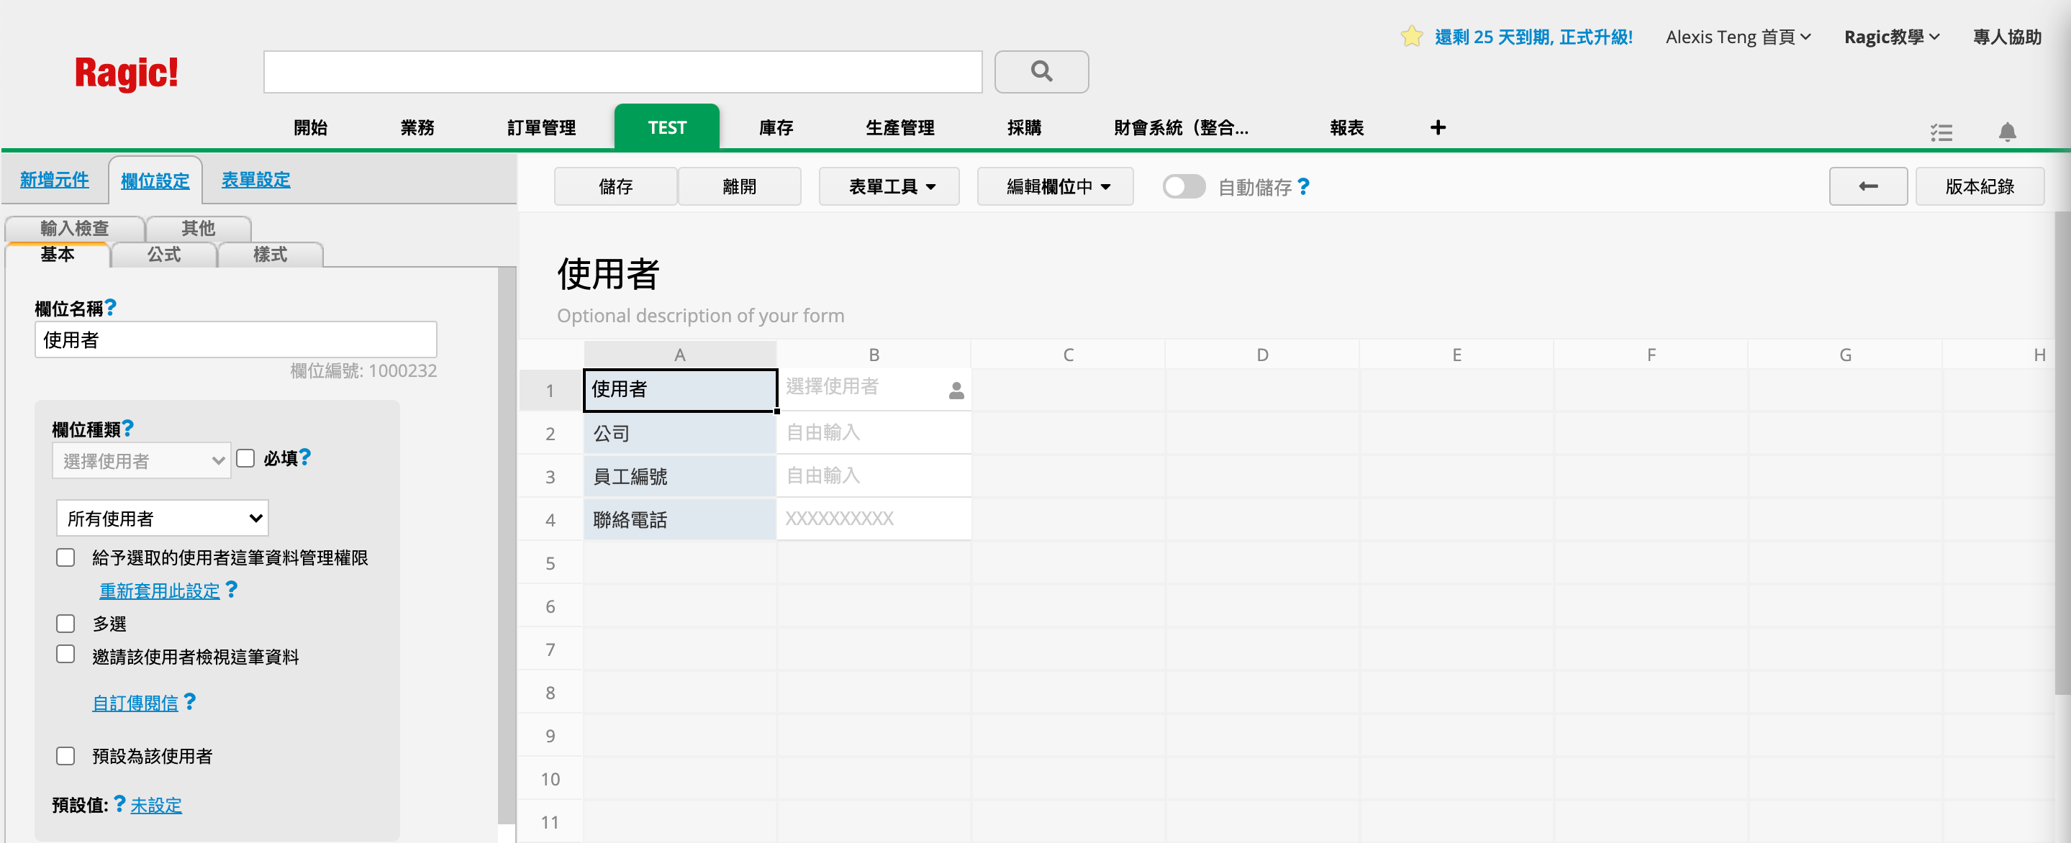Open the task list icon
The image size is (2071, 843).
tap(1941, 131)
